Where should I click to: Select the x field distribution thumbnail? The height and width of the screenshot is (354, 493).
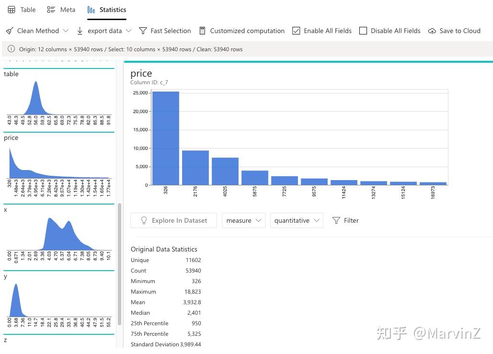[x=59, y=237]
